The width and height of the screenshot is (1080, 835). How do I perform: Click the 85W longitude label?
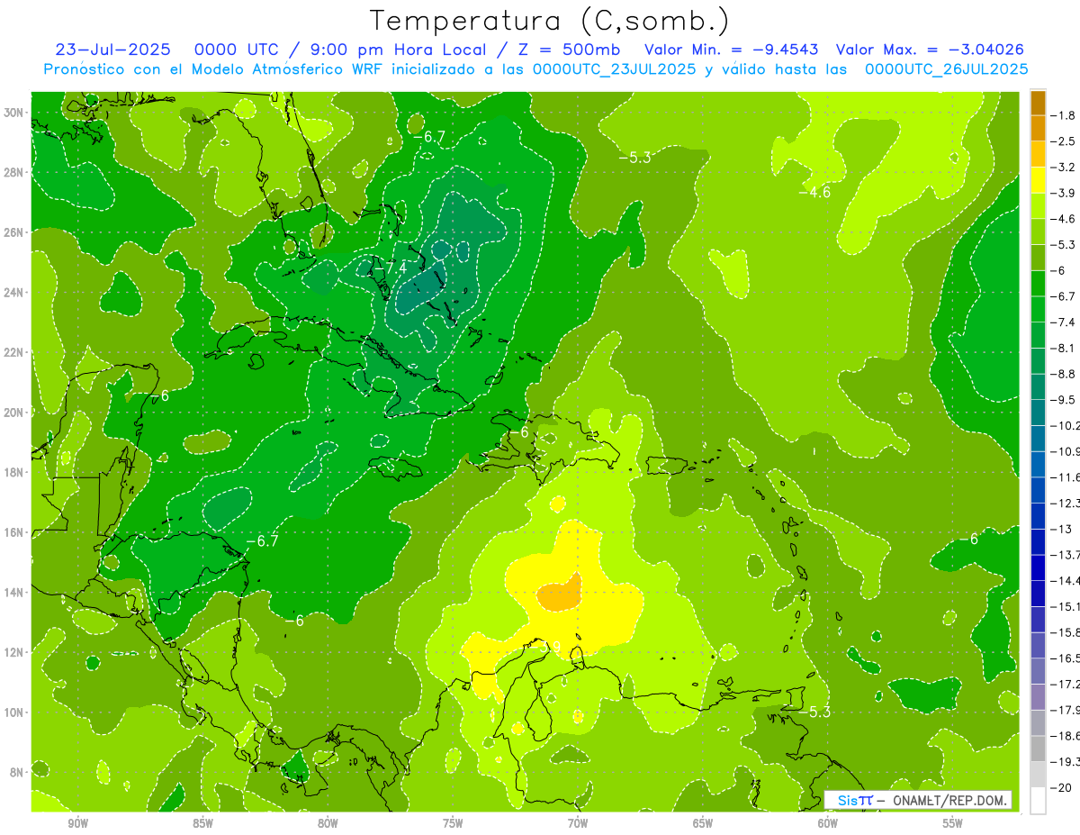click(x=202, y=823)
